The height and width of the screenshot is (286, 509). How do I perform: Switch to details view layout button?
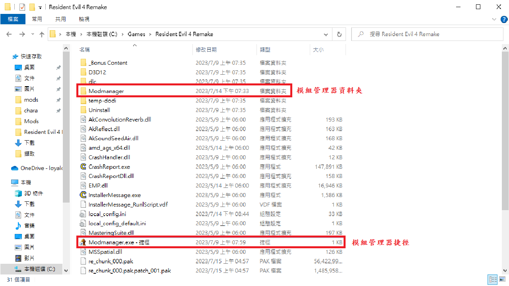pos(493,280)
